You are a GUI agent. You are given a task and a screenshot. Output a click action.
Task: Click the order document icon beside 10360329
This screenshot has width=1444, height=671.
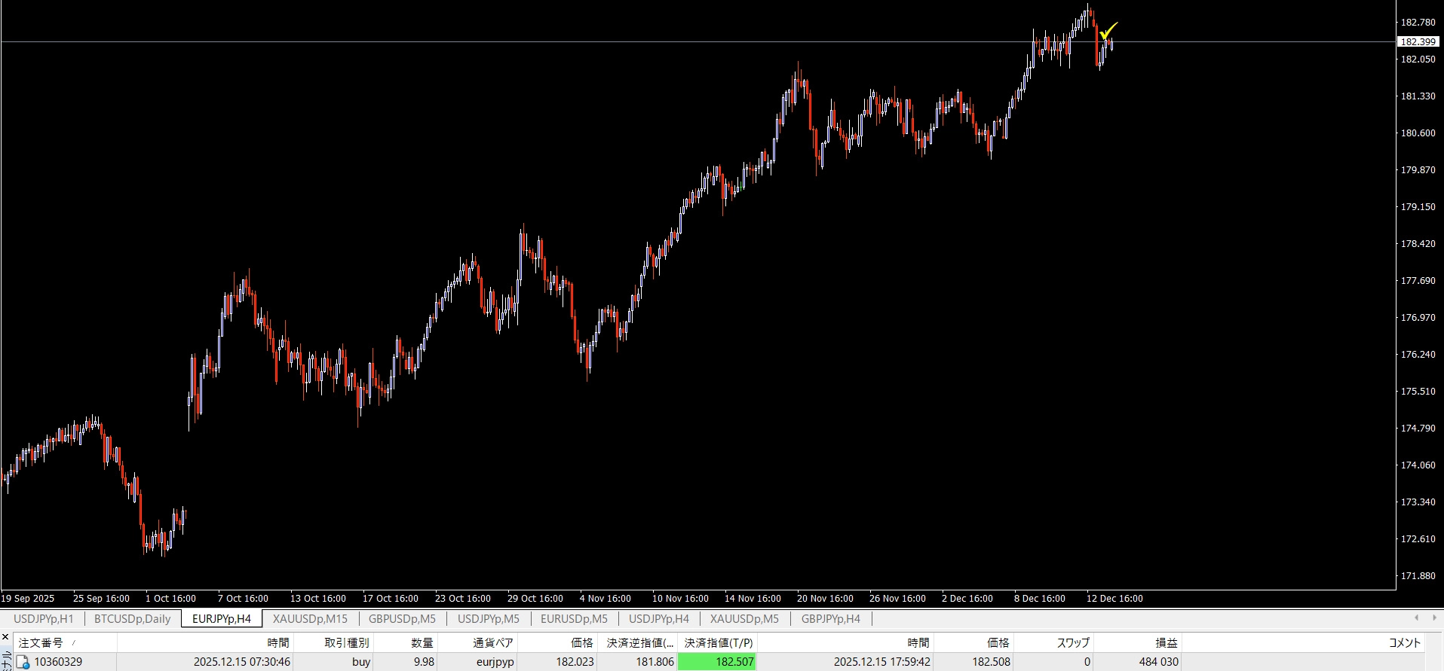point(23,662)
